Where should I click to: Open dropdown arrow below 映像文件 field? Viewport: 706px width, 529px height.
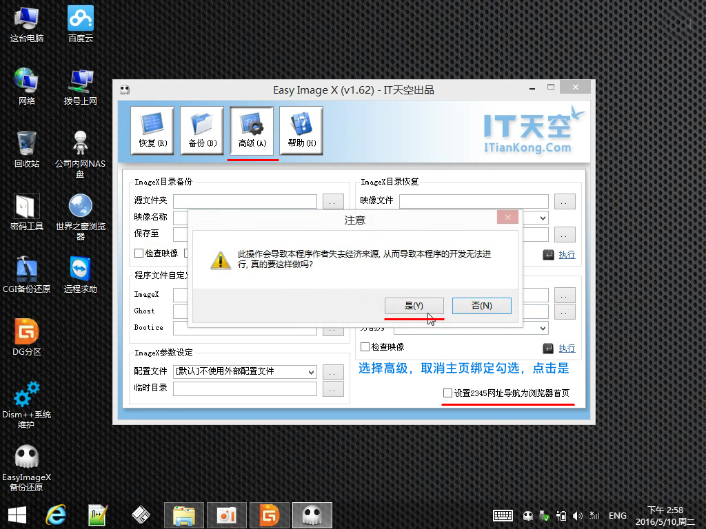coord(543,218)
